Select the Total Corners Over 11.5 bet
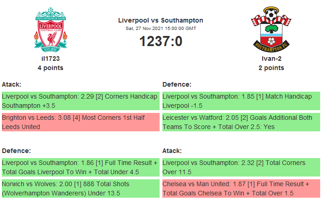 241,167
